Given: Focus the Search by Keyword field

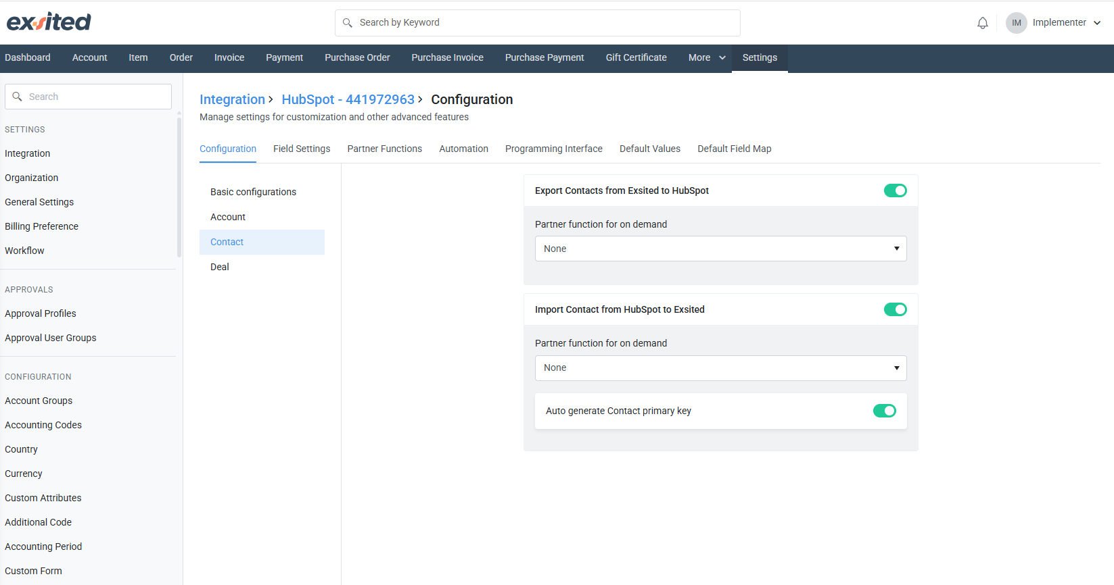Looking at the screenshot, I should (x=537, y=23).
